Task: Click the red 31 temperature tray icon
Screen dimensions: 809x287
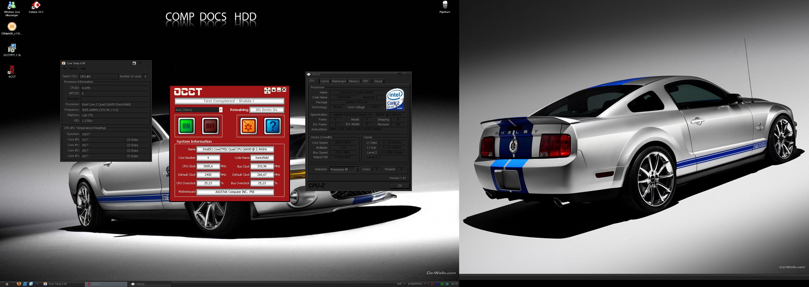Action: click(432, 284)
